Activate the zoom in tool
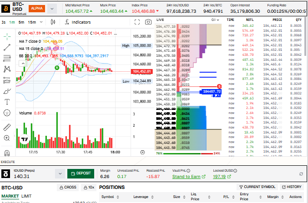Screen dimensions: 308x203 pyautogui.click(x=7, y=138)
